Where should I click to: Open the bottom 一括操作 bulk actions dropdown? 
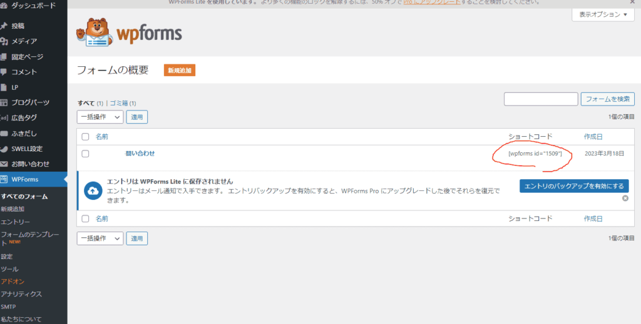tap(100, 238)
